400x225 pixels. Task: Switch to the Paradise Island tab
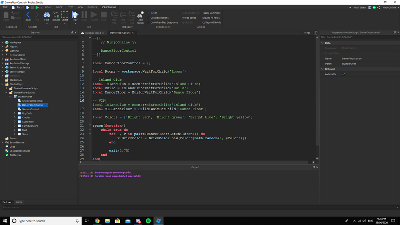click(x=93, y=33)
